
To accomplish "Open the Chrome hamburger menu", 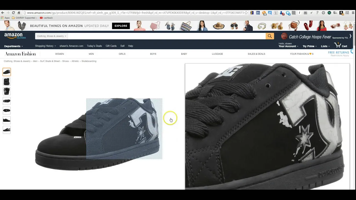I will [353, 13].
